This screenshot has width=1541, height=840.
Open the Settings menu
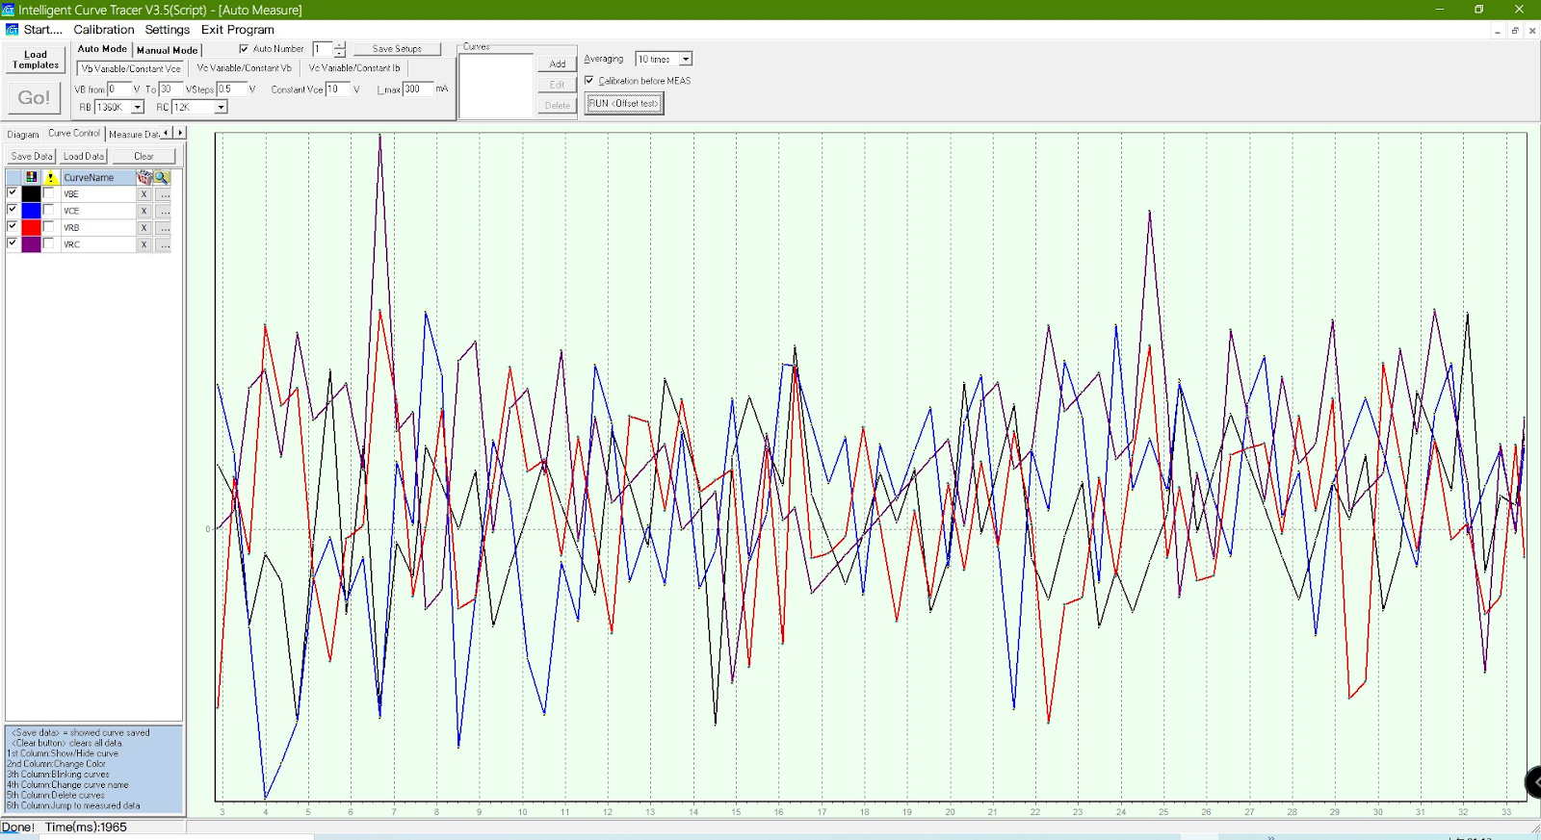pos(168,30)
